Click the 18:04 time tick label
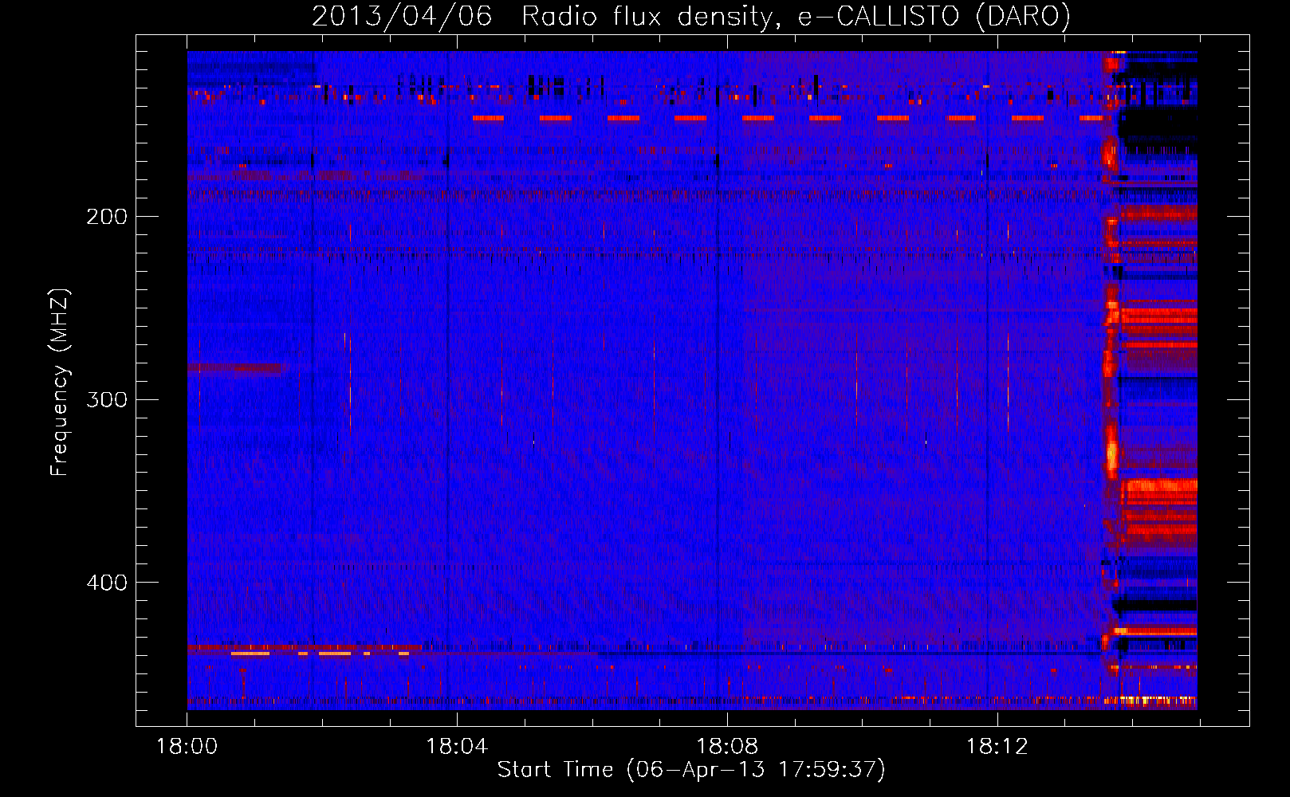1290x797 pixels. click(x=457, y=747)
